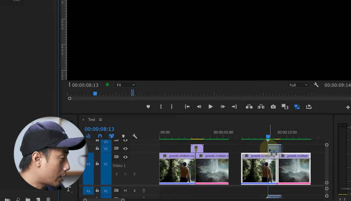Open the button editor plus icon
The image size is (351, 201).
pyautogui.click(x=348, y=107)
